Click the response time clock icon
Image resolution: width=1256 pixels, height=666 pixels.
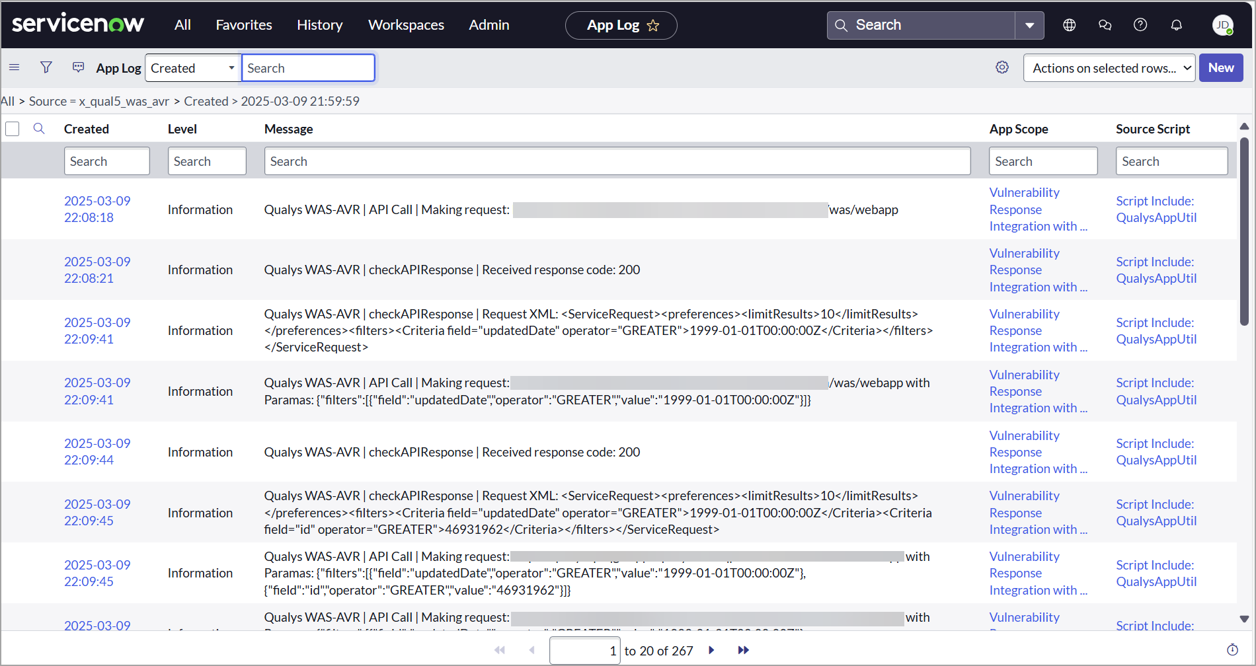[1232, 650]
